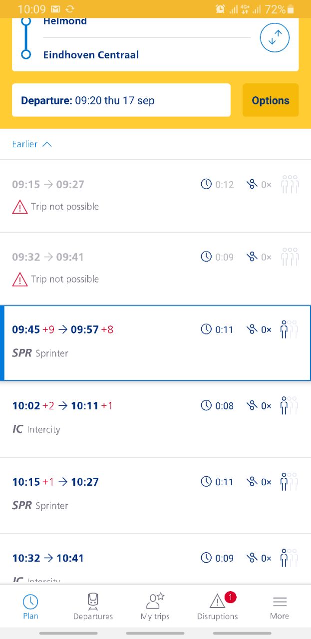Tap the clock icon on 10:02 Intercity trip
311x639 pixels.
[206, 405]
